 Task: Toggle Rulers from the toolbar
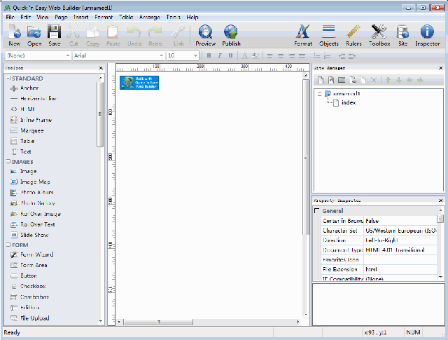[353, 35]
